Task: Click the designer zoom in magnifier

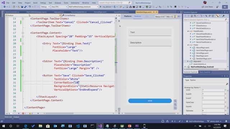Action: (x=175, y=101)
